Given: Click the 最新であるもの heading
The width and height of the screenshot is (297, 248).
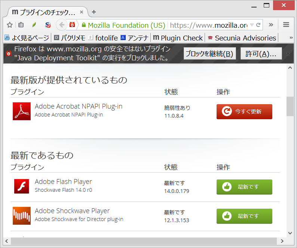Looking at the screenshot, I should click(x=42, y=155).
